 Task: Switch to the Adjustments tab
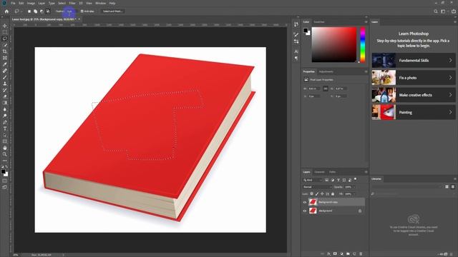pos(326,71)
